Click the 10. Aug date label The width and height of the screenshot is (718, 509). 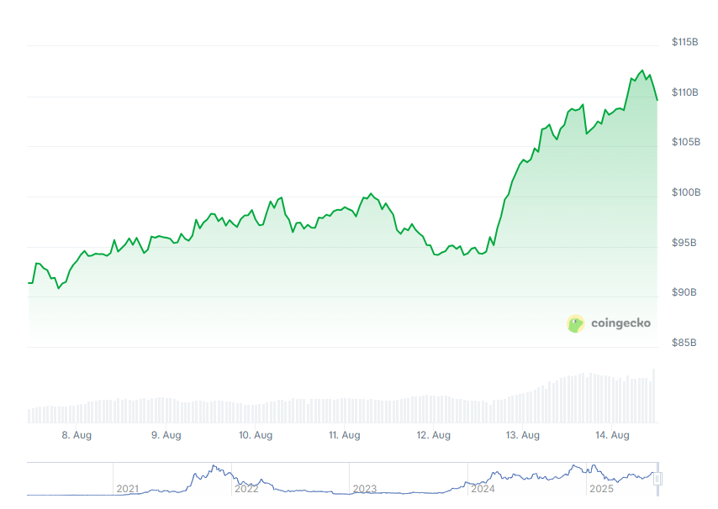coord(256,435)
